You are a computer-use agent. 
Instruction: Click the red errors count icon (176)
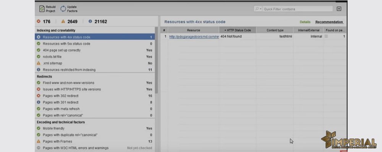tap(39, 22)
